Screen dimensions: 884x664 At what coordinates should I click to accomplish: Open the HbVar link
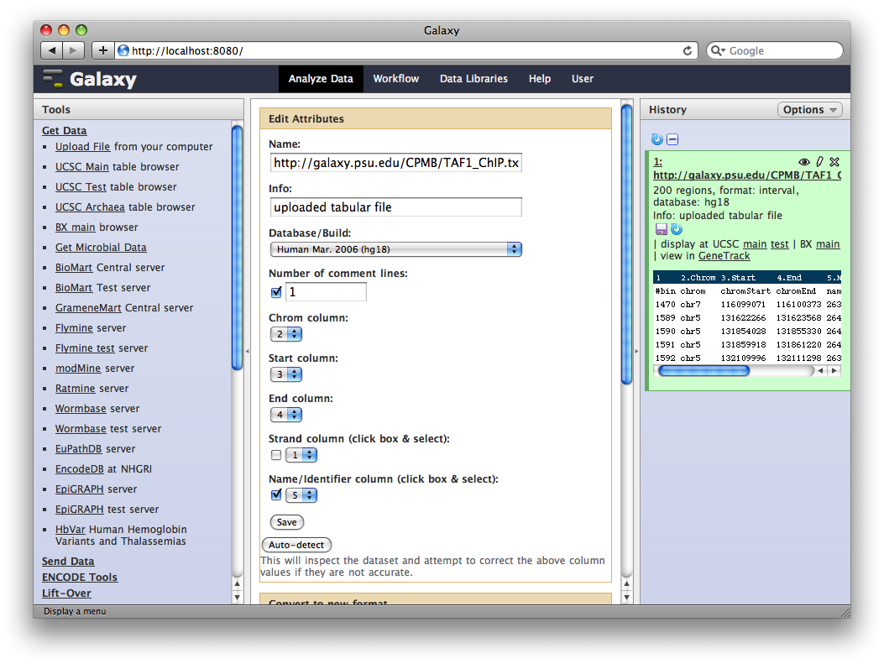[70, 530]
